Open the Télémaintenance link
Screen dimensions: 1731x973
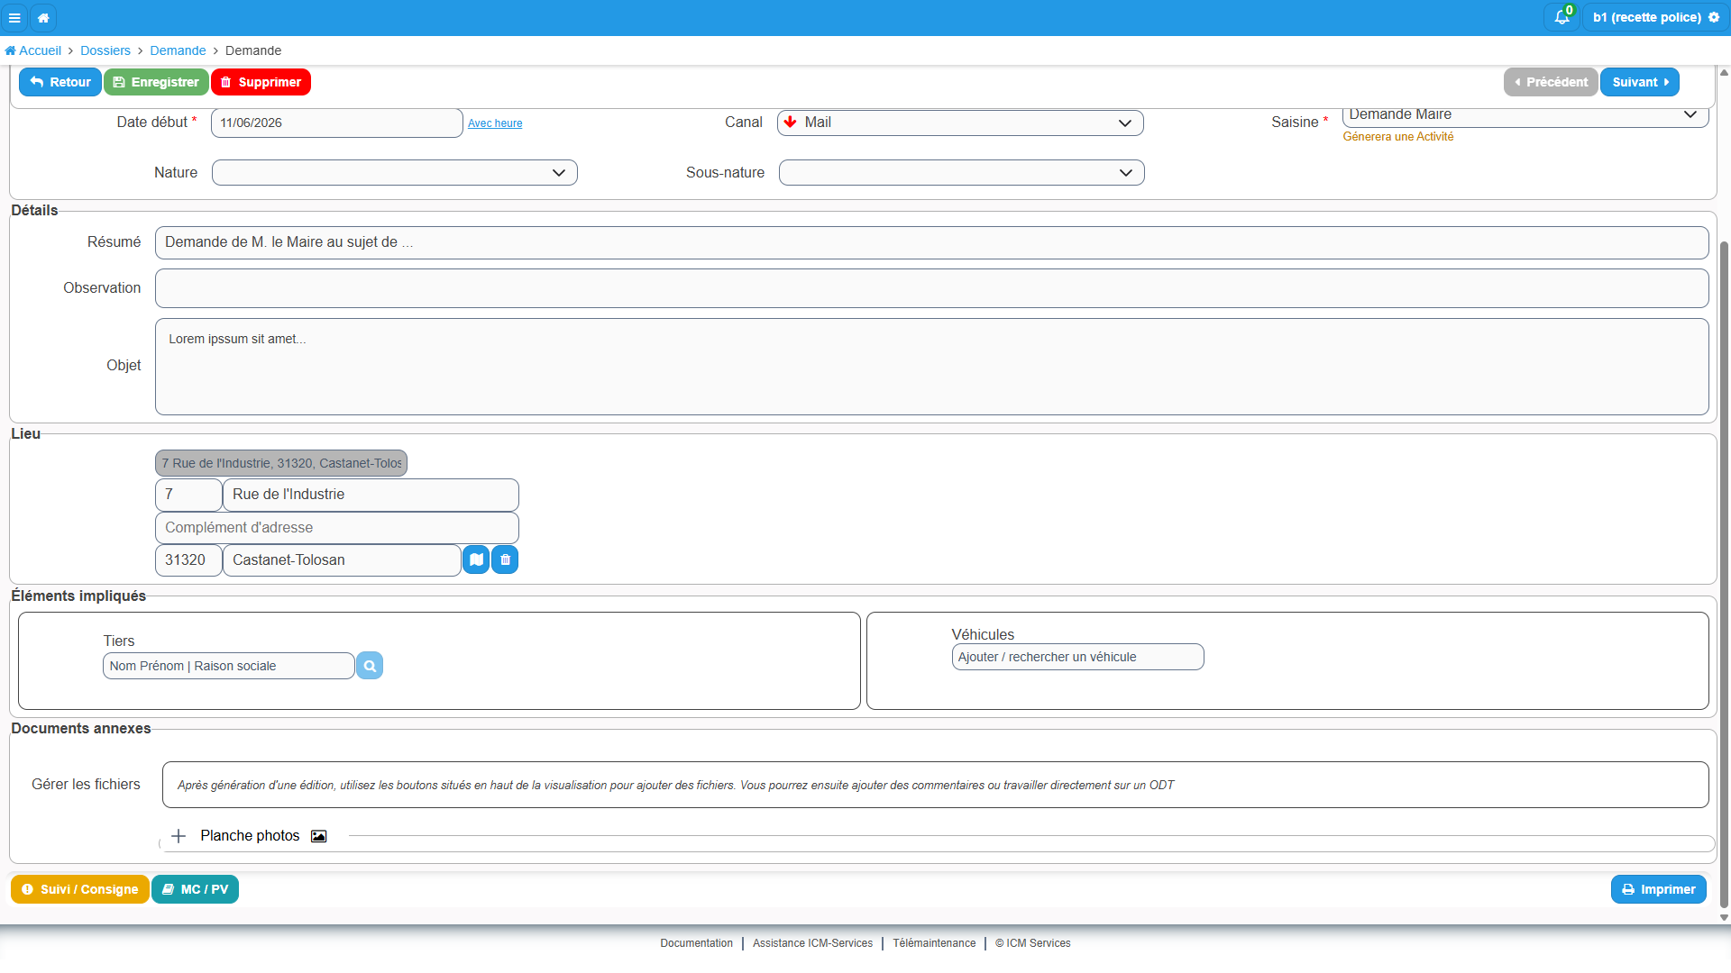(934, 943)
